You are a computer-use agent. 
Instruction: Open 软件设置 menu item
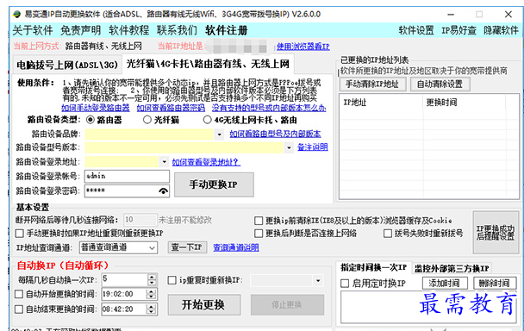tap(416, 30)
